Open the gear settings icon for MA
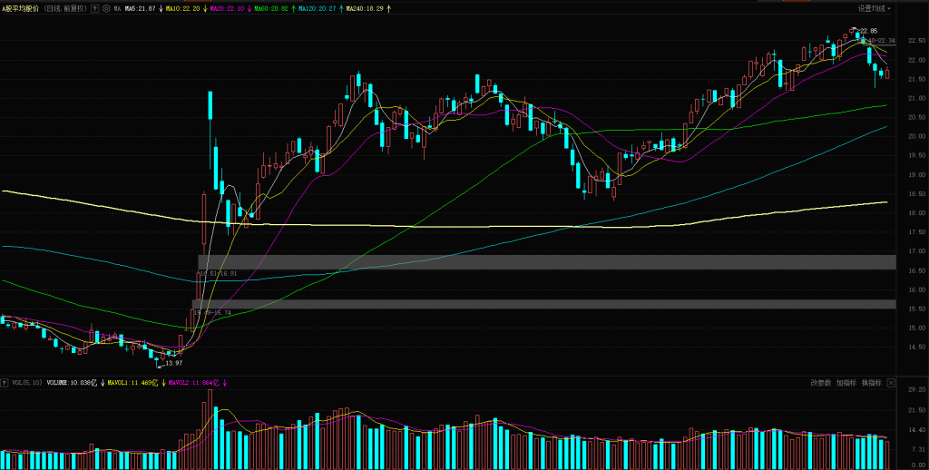The width and height of the screenshot is (929, 470). click(106, 9)
